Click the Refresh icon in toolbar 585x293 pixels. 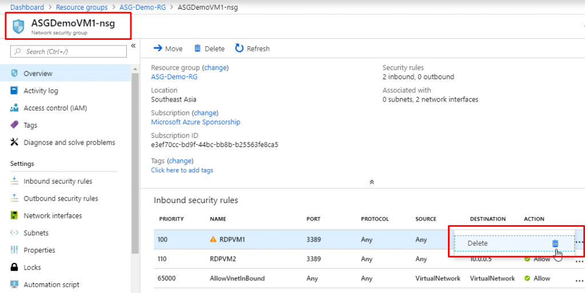(239, 48)
